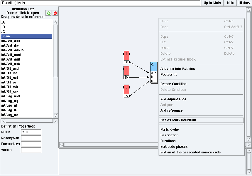Click the function path field at top

coord(100,3)
